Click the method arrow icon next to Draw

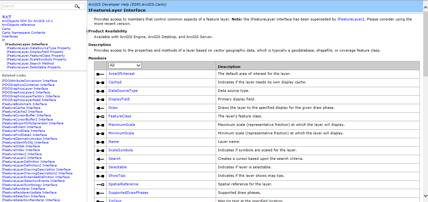pos(100,108)
